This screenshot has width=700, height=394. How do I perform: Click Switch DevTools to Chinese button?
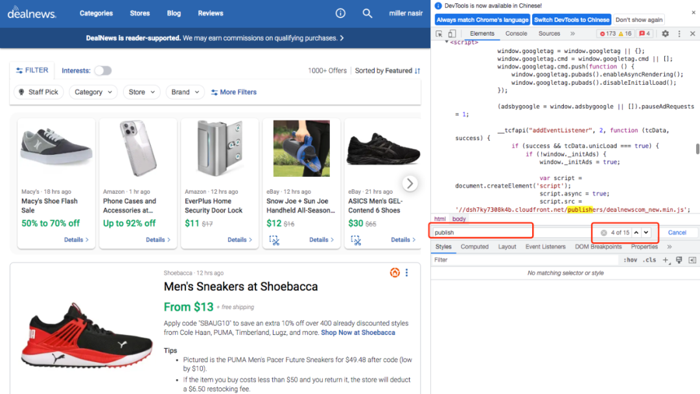click(x=572, y=20)
